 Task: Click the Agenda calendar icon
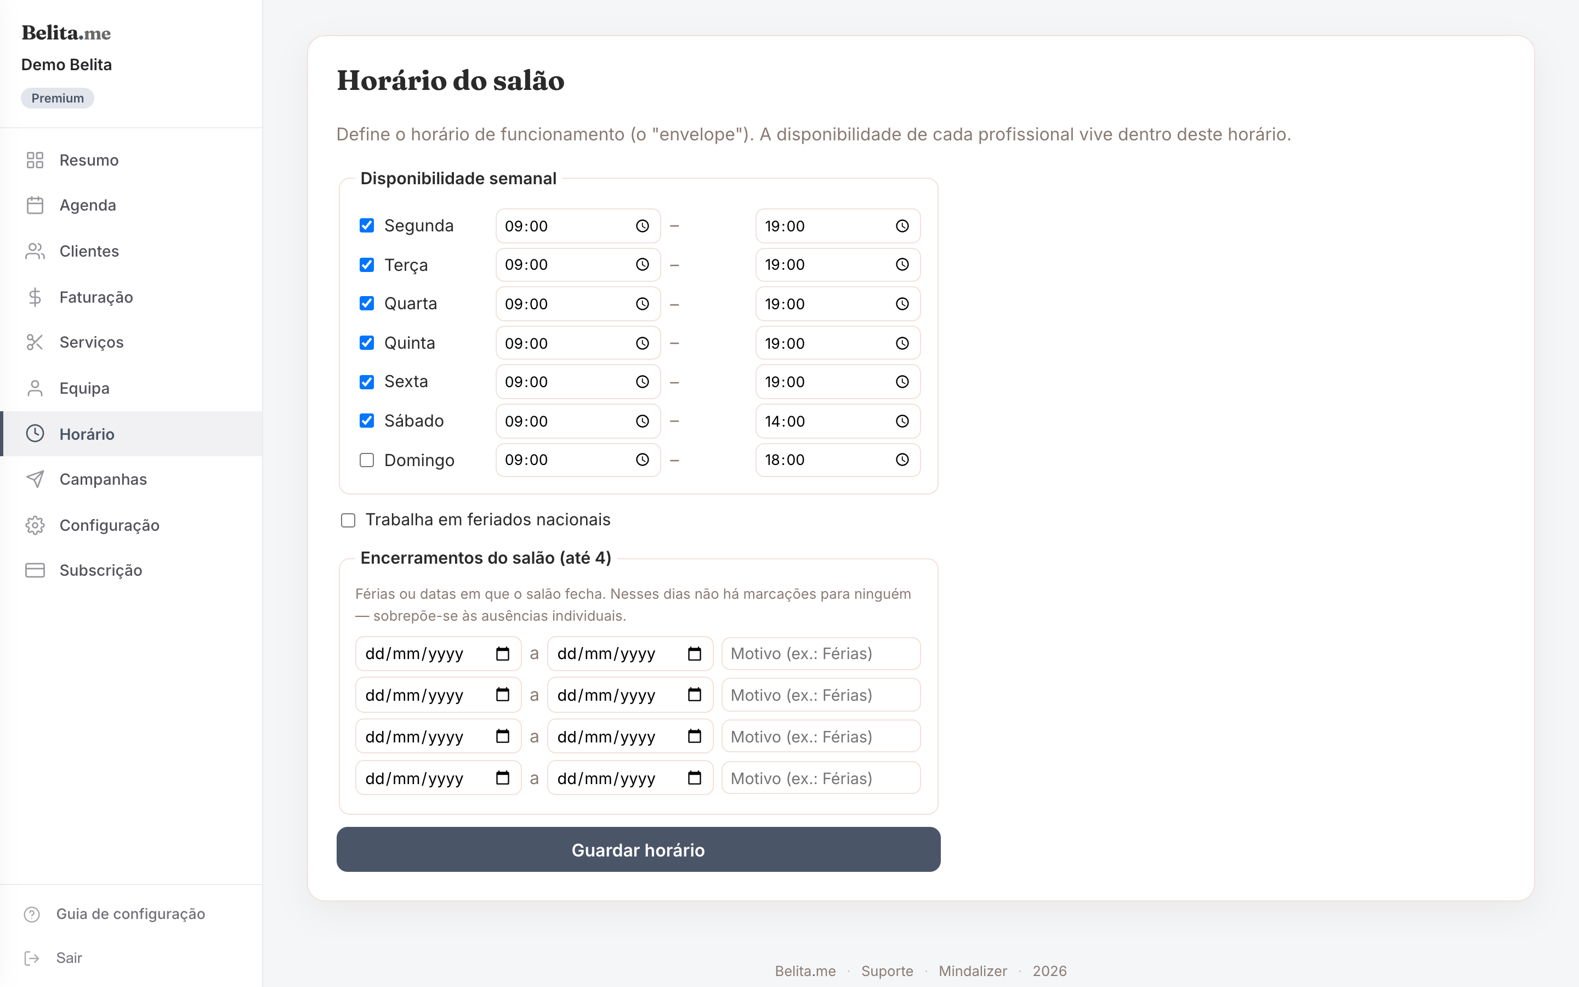(x=35, y=205)
